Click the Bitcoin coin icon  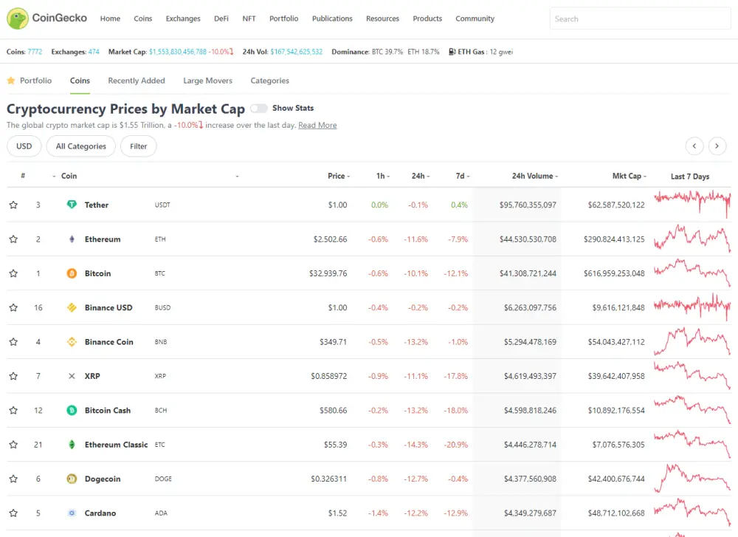click(72, 273)
